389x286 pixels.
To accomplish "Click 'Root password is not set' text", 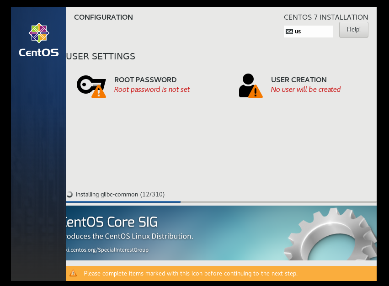I will [152, 89].
